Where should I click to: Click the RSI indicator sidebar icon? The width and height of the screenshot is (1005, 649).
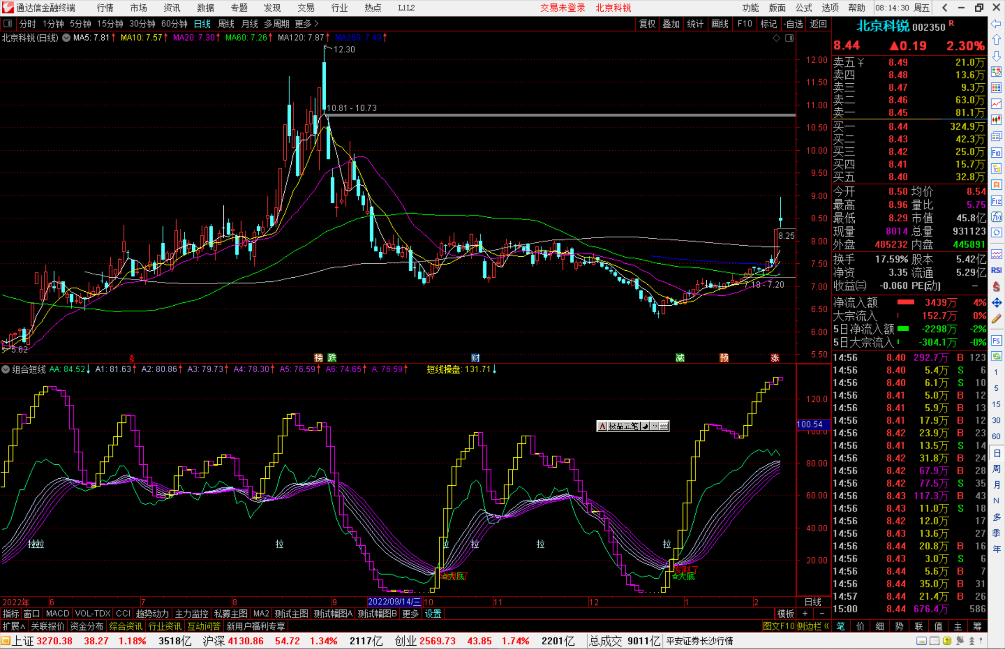(996, 270)
